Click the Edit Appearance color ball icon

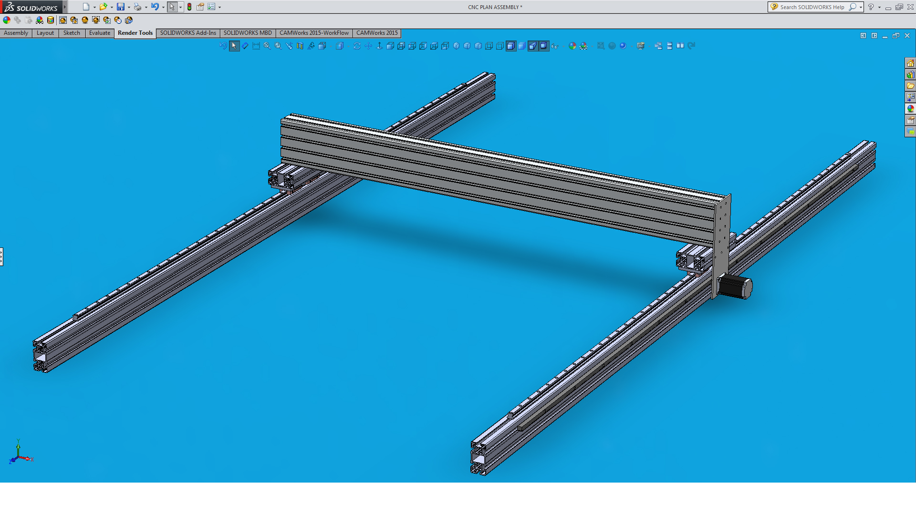click(7, 20)
